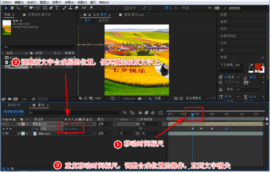The height and width of the screenshot is (172, 270).
Task: Click the delete trash icon in project panel
Action: [34, 99]
